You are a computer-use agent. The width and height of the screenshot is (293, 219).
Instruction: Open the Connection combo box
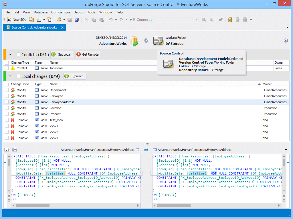coord(177,20)
